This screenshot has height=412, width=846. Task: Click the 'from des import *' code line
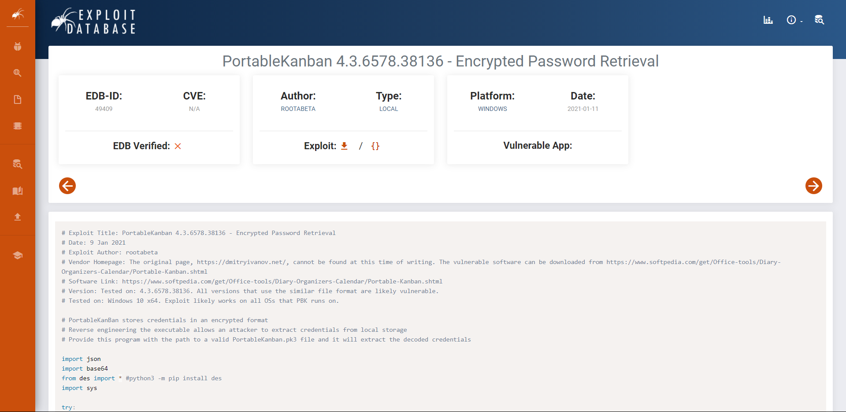click(141, 378)
